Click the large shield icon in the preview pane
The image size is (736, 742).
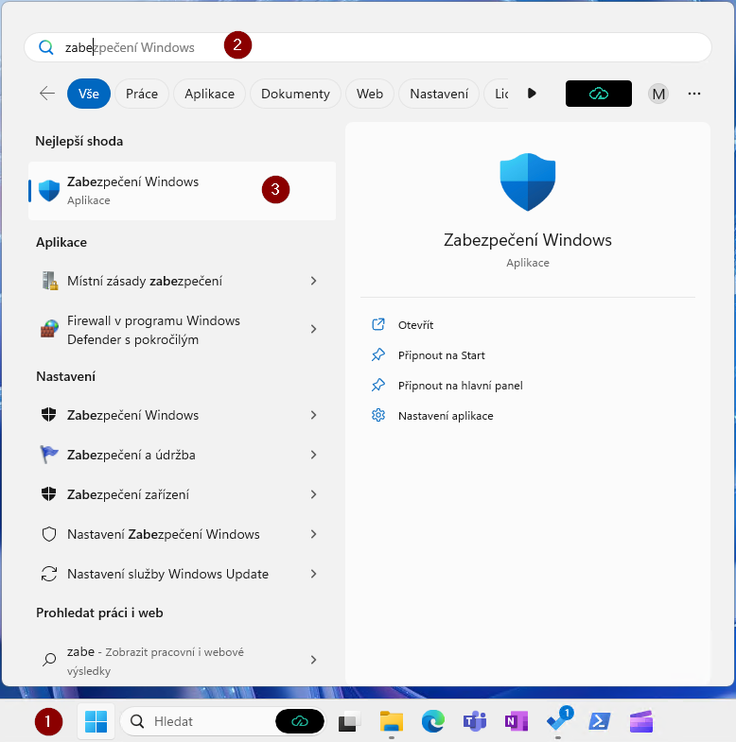[528, 181]
